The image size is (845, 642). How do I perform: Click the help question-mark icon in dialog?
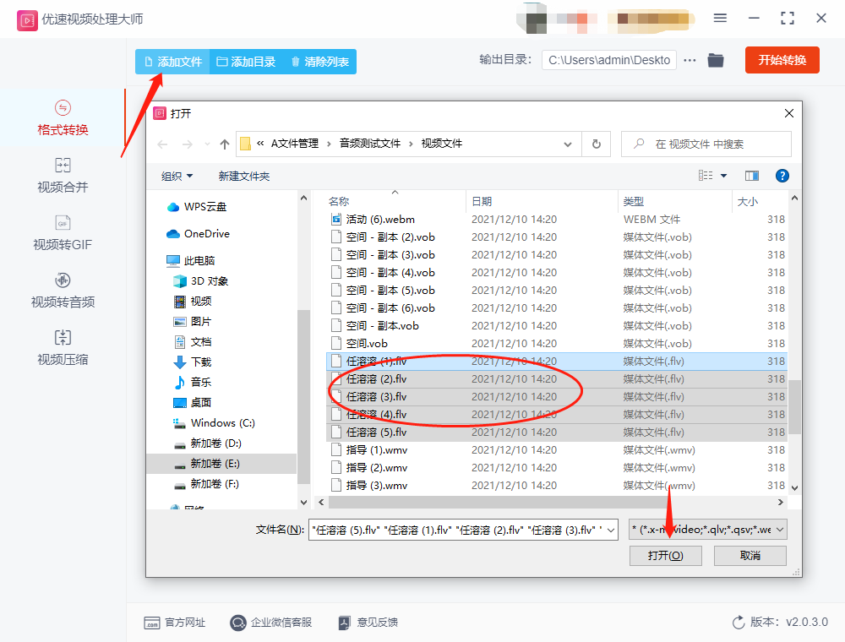pos(782,176)
